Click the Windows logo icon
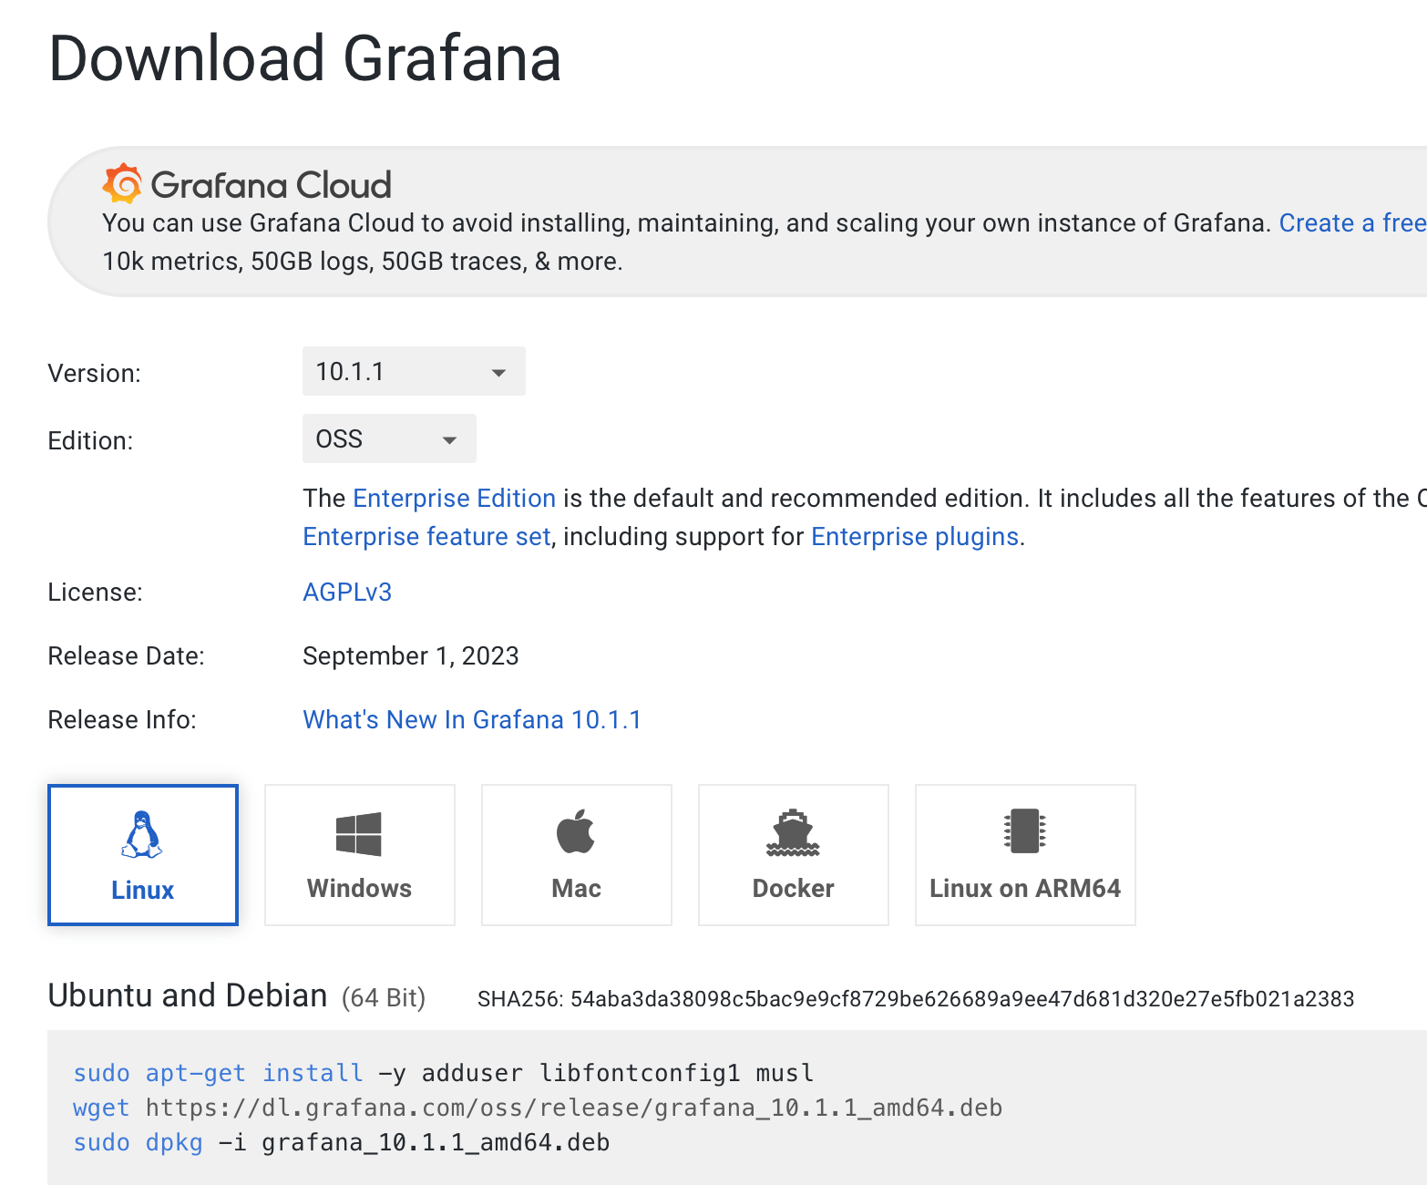Screen dimensions: 1427x1196 [359, 834]
